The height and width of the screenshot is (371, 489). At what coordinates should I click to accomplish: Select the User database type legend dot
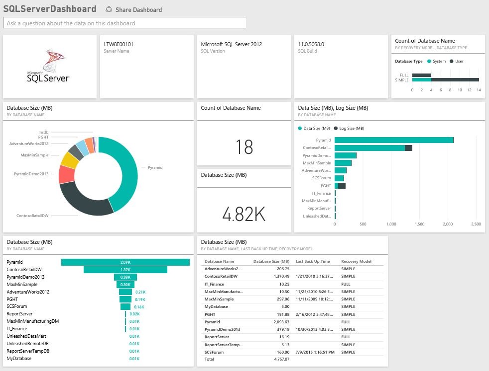click(451, 62)
